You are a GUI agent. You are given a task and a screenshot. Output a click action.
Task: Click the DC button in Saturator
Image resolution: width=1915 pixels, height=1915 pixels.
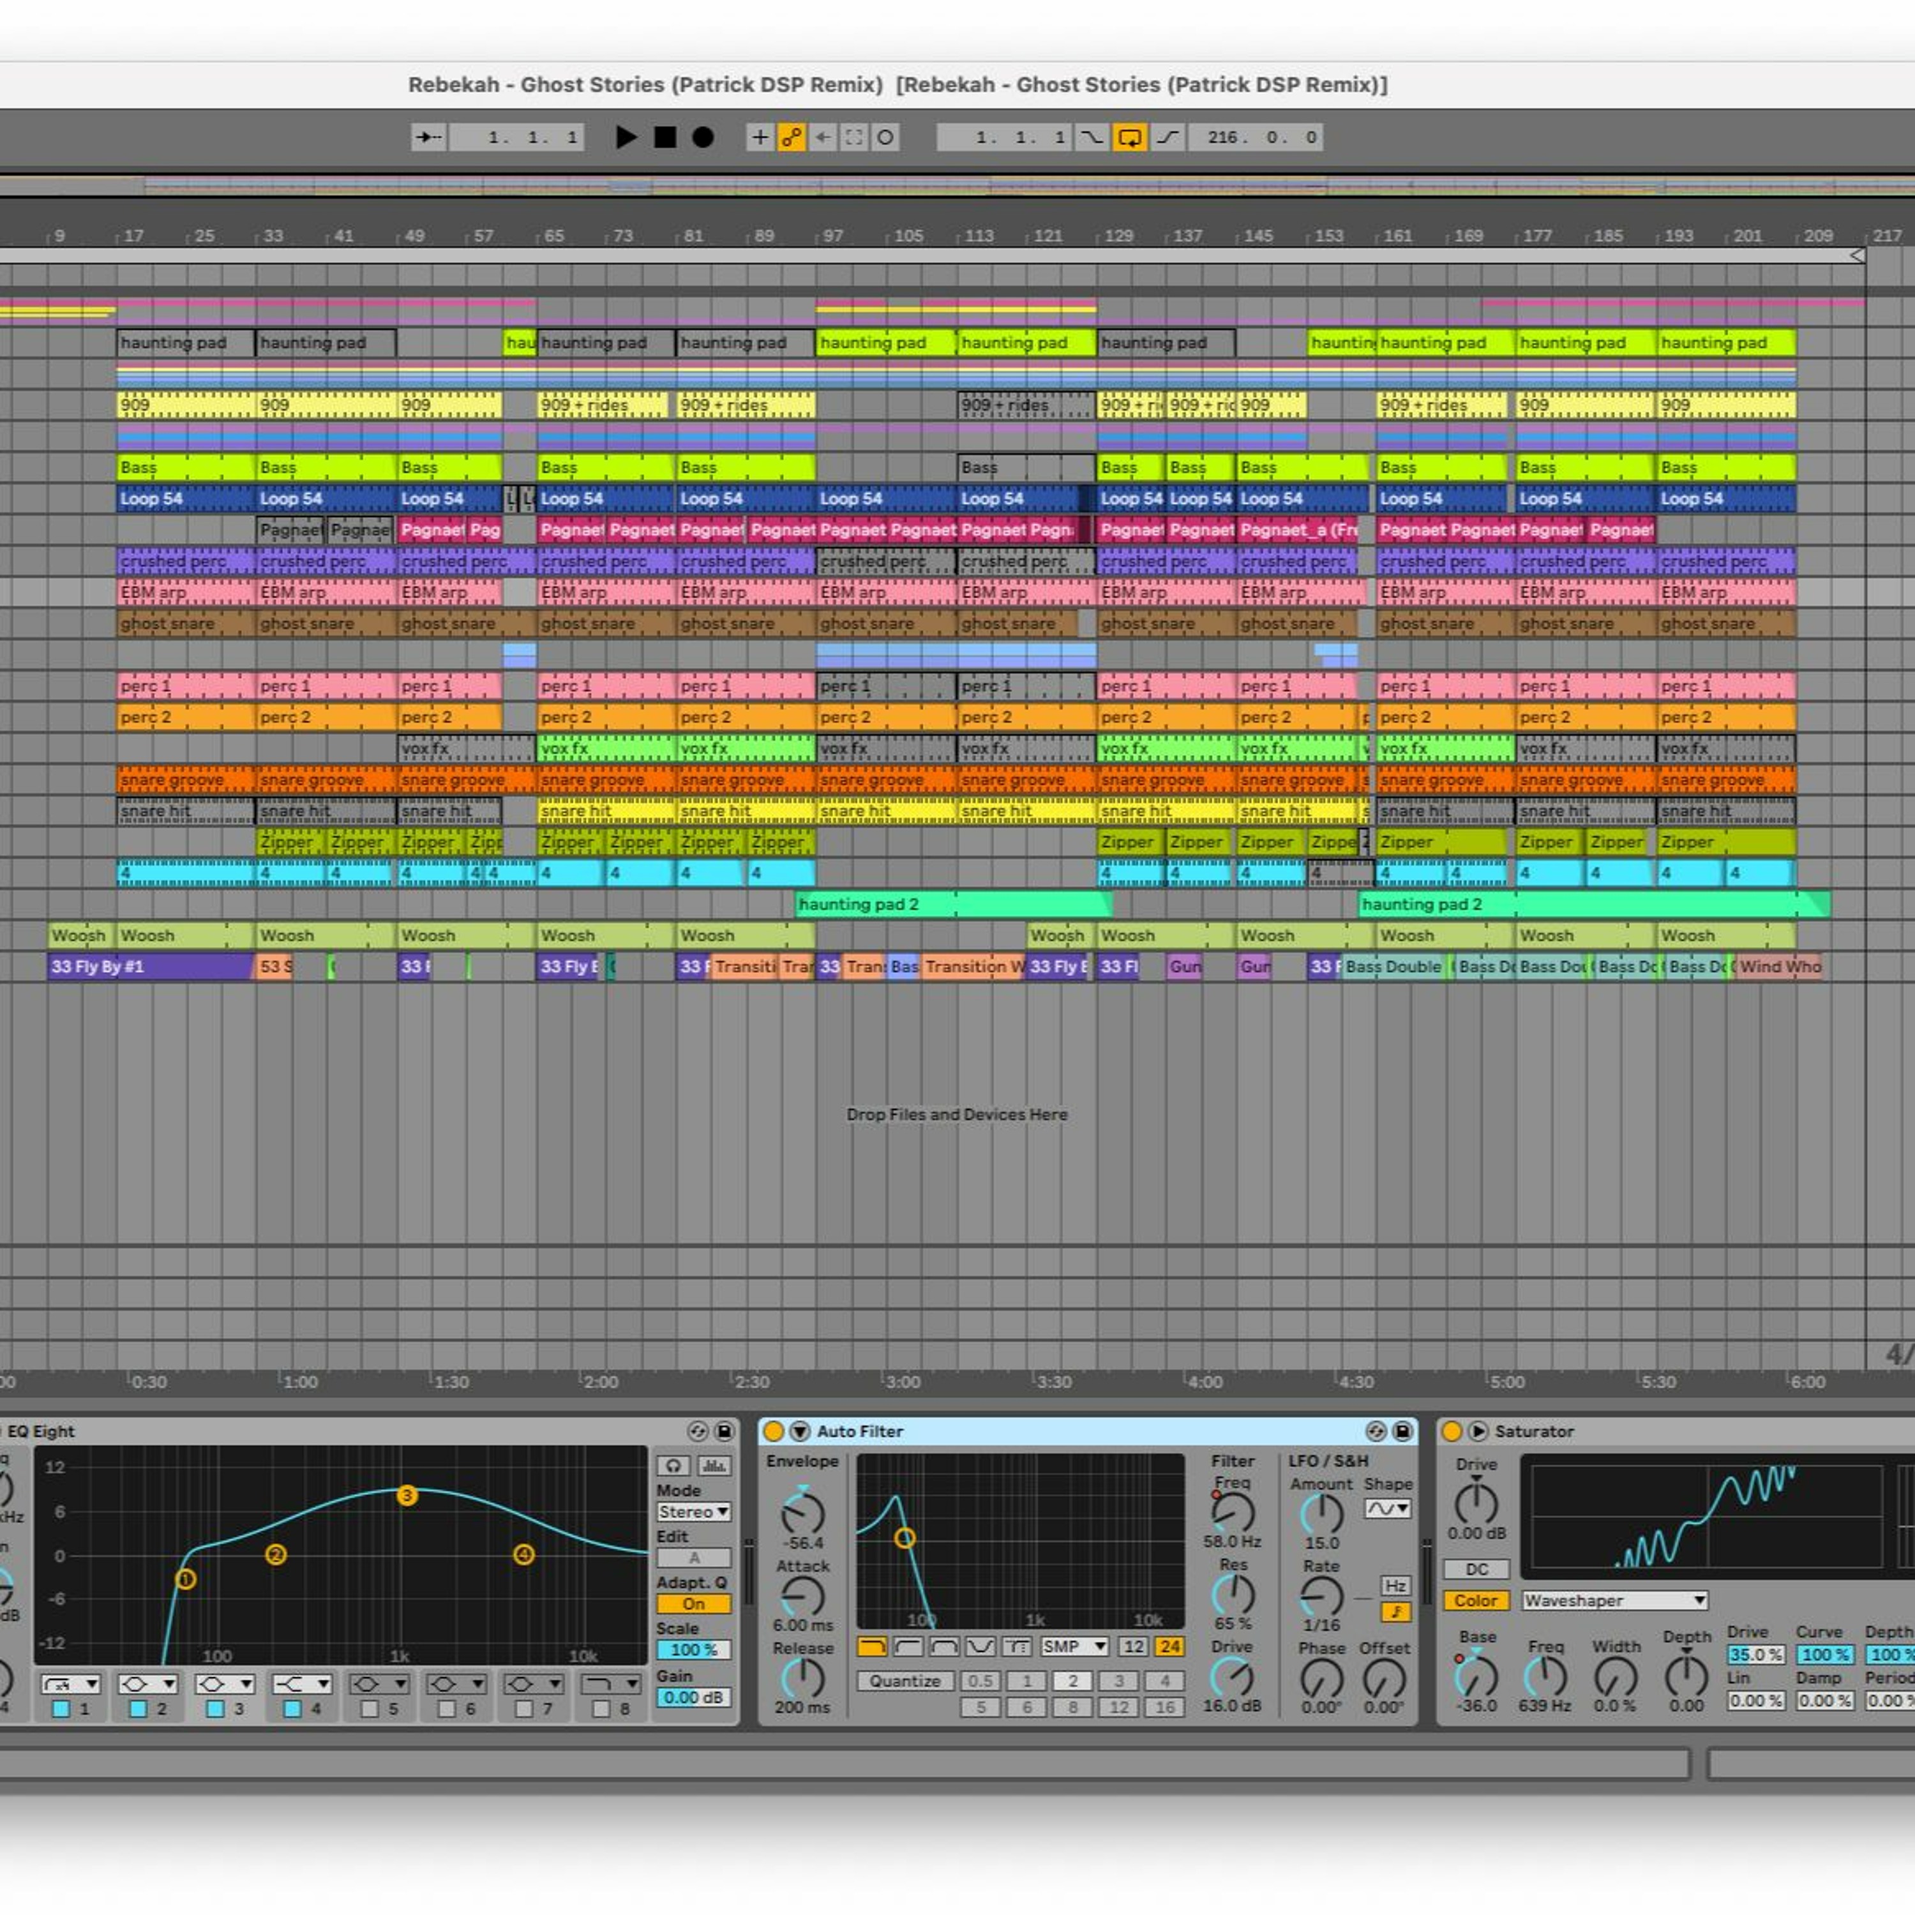click(1476, 1570)
